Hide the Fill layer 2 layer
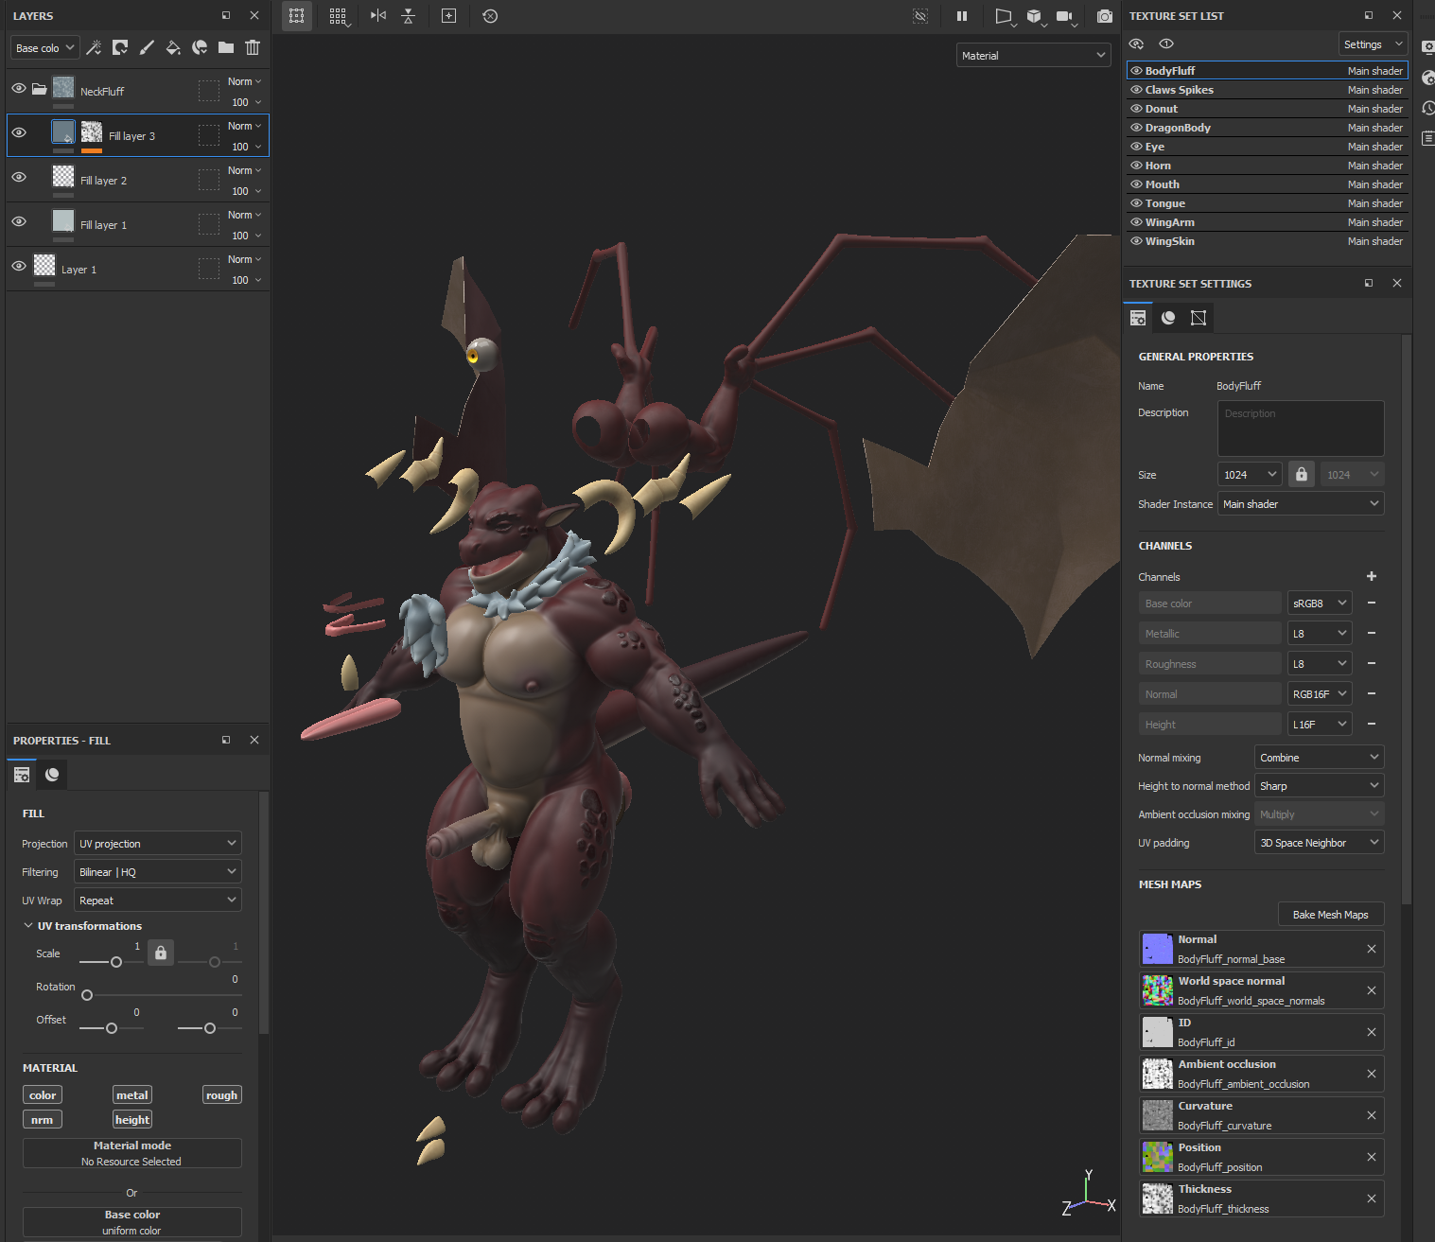The image size is (1435, 1242). [19, 177]
